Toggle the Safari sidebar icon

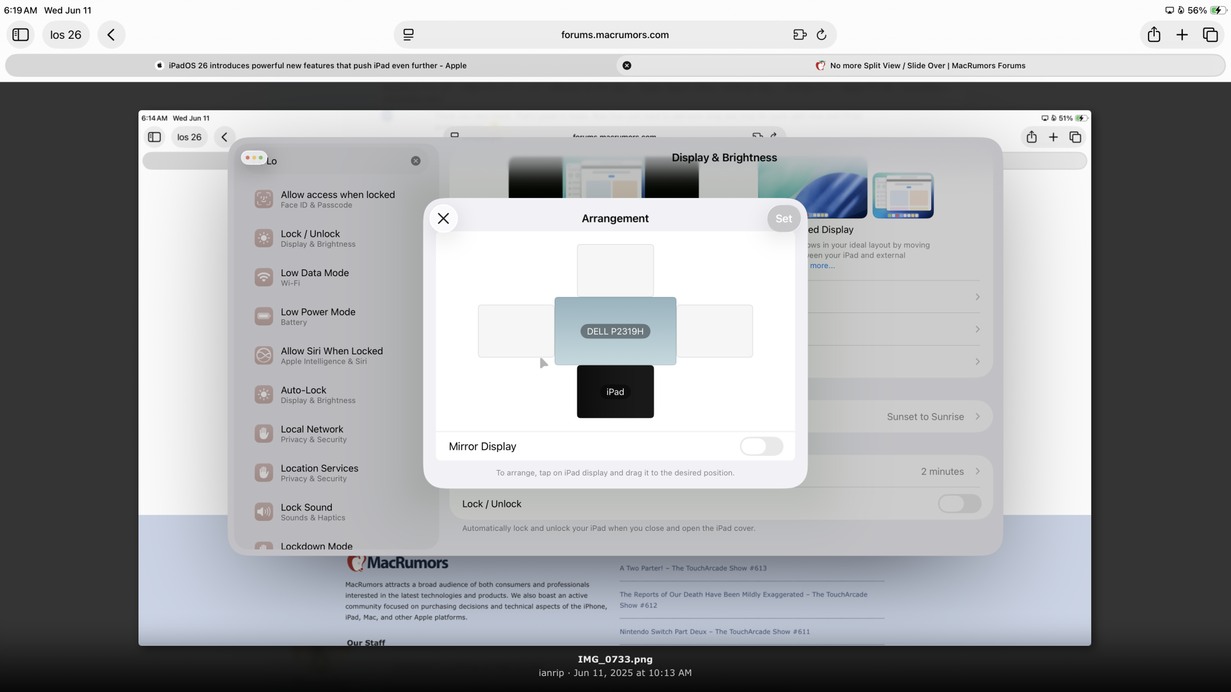[21, 34]
